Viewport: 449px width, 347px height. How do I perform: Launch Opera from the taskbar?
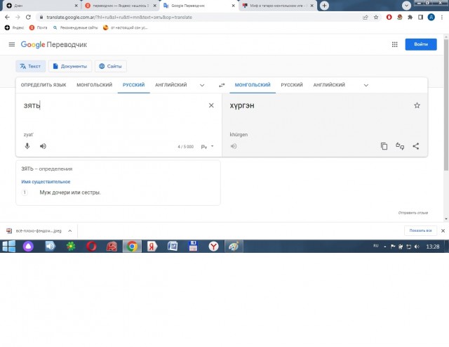pyautogui.click(x=91, y=247)
